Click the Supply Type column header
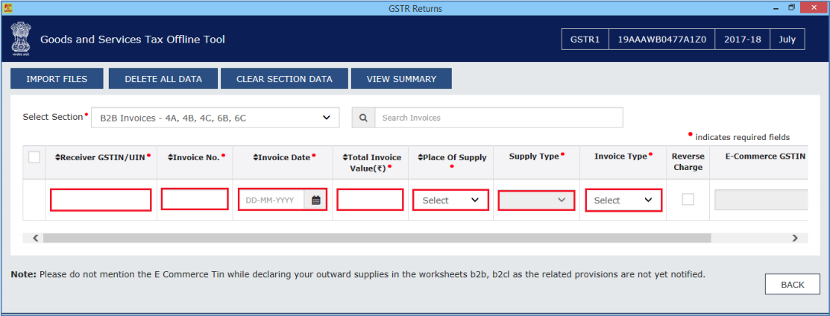Viewport: 830px width, 316px height. pos(534,157)
